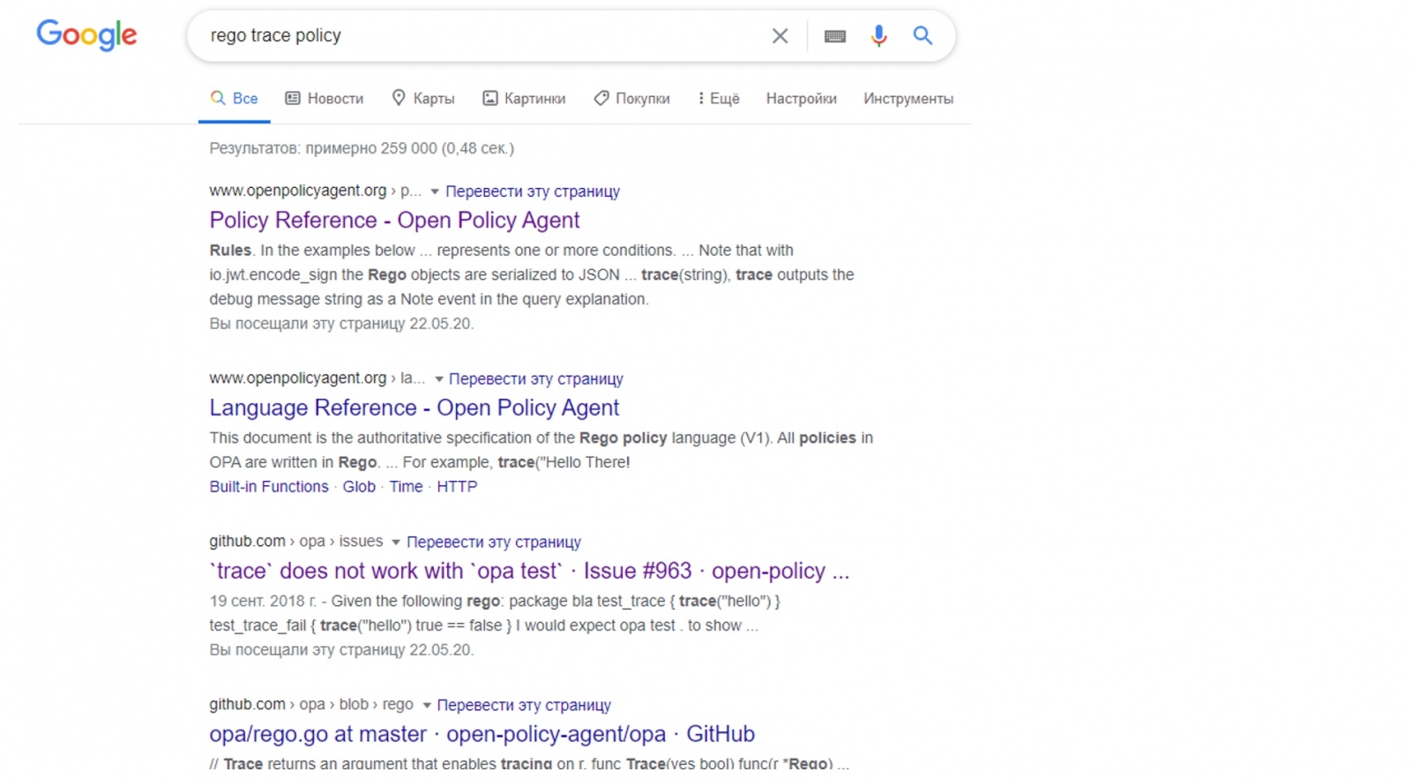Open the Покупки tab
The width and height of the screenshot is (1411, 779).
pyautogui.click(x=631, y=99)
